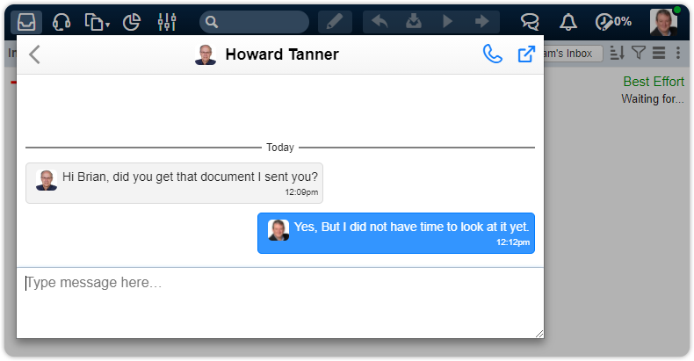Go back with the chevron arrow
The height and width of the screenshot is (361, 694).
click(34, 54)
